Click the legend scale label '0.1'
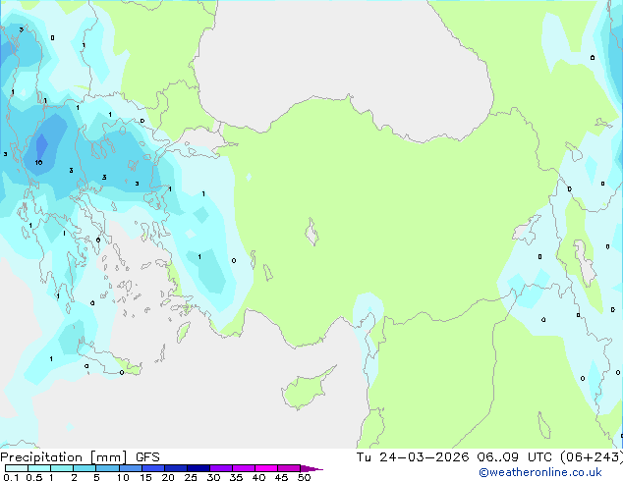 click(11, 477)
